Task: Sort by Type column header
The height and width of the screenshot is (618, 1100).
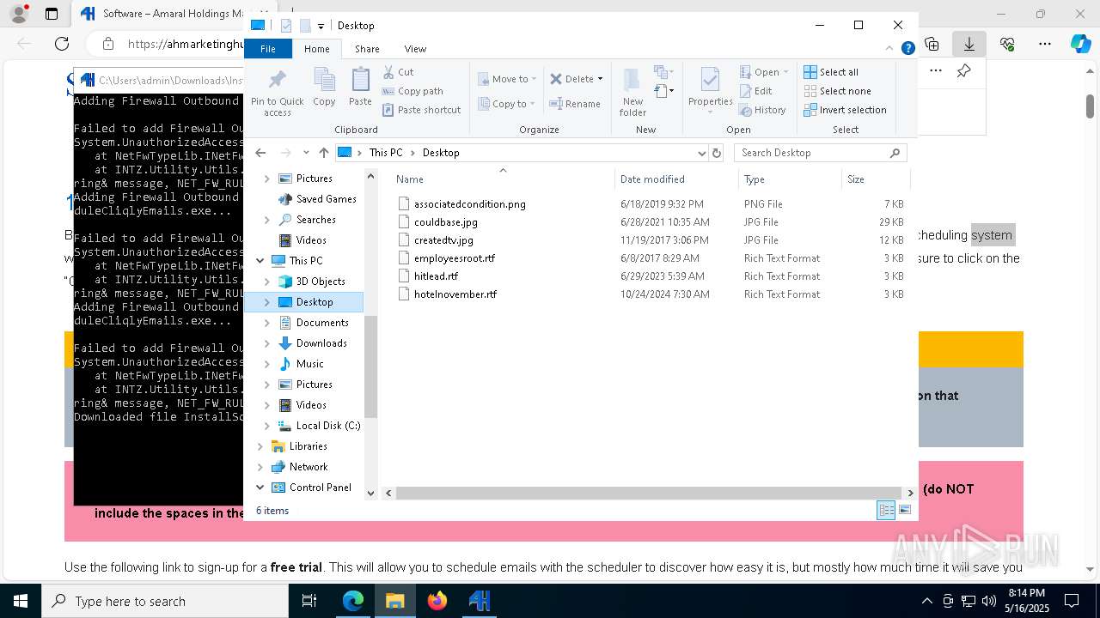Action: pos(789,179)
